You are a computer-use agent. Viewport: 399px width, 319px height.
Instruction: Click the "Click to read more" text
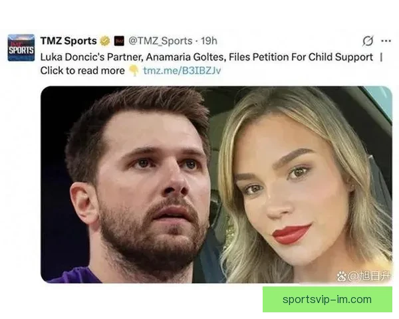82,70
